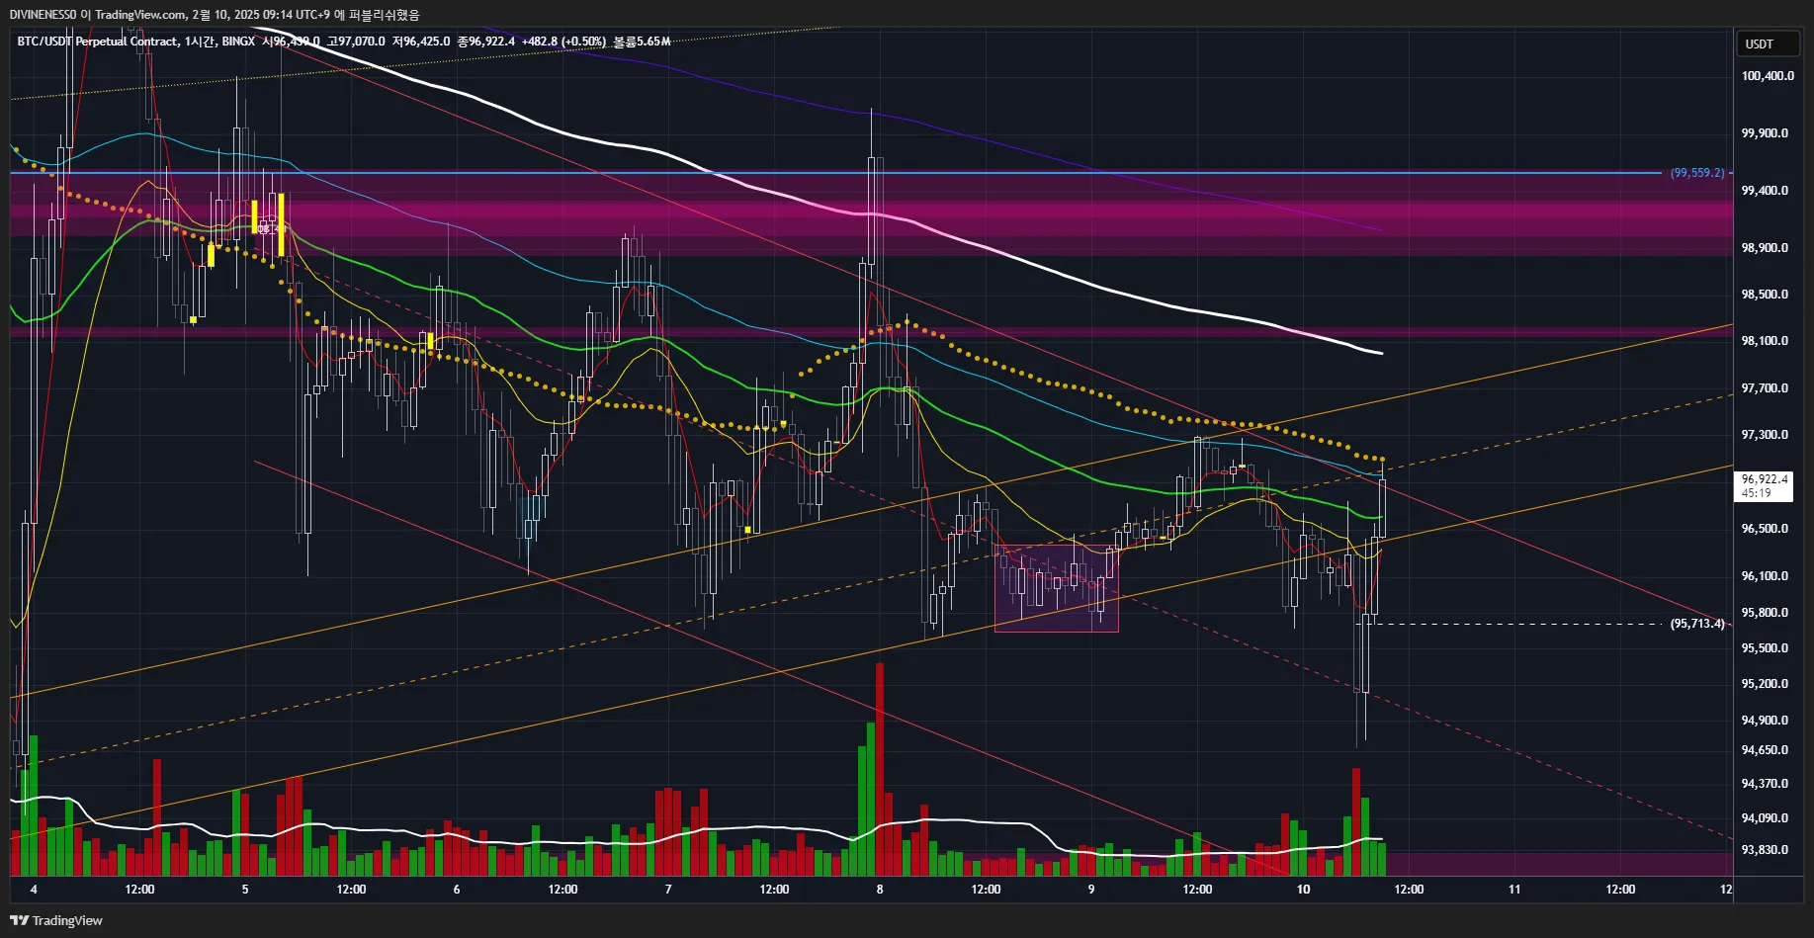The height and width of the screenshot is (938, 1814).
Task: Click the publish time 09:14 UTC+9
Action: point(297,15)
